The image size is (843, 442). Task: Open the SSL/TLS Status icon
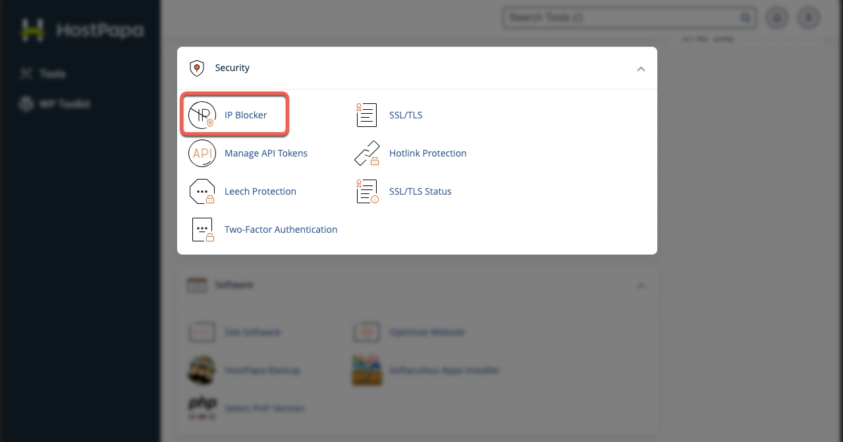[x=367, y=191]
